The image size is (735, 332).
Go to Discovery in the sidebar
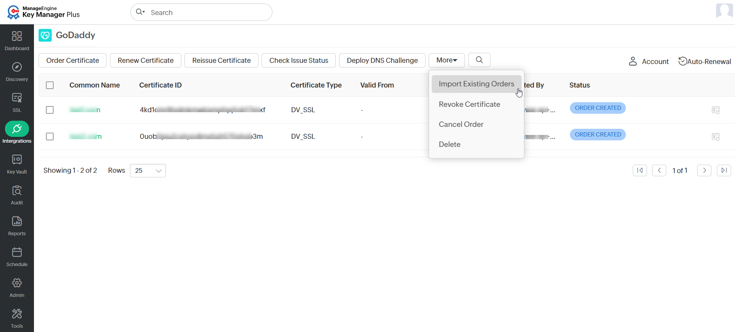(17, 67)
